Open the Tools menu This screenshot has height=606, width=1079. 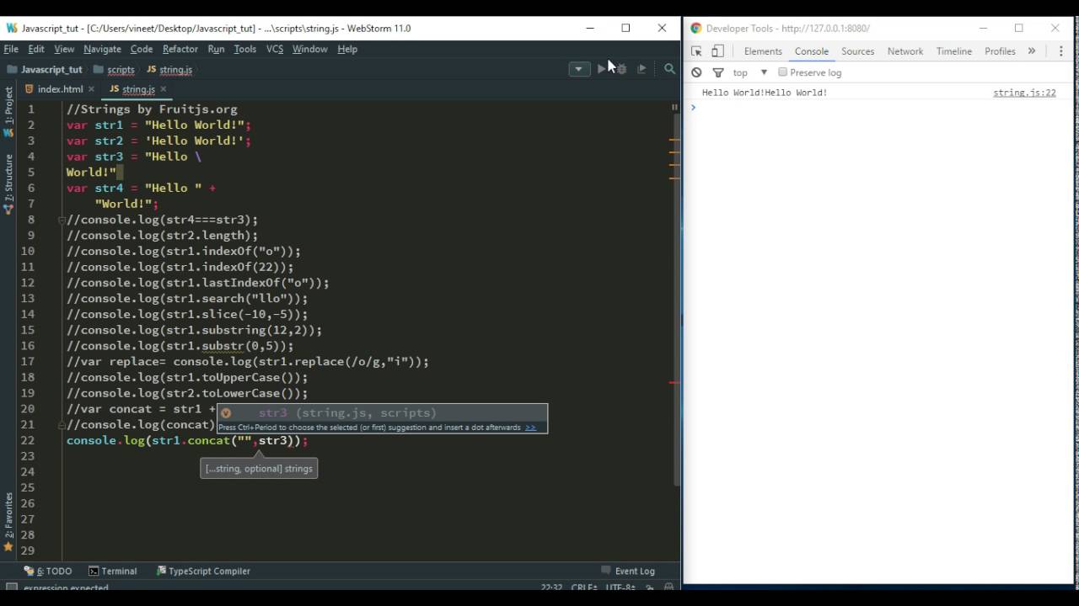pos(244,49)
